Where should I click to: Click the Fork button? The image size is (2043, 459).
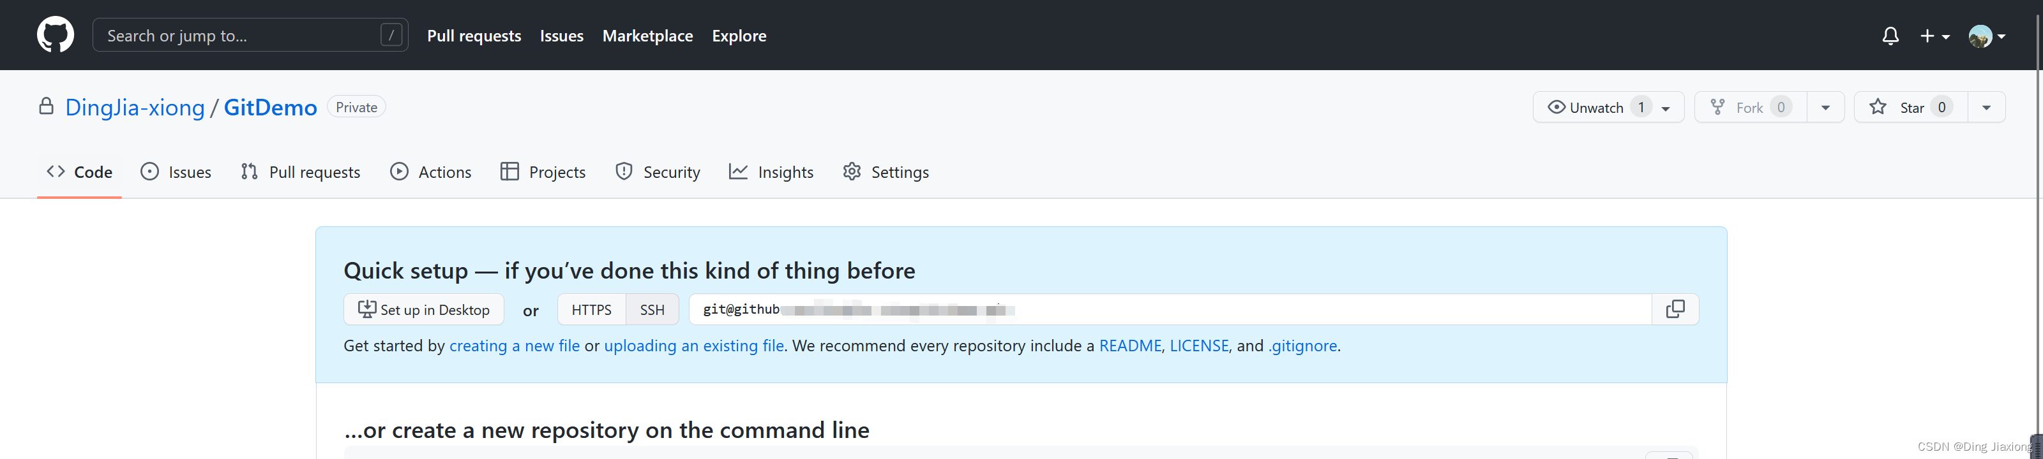click(1751, 107)
